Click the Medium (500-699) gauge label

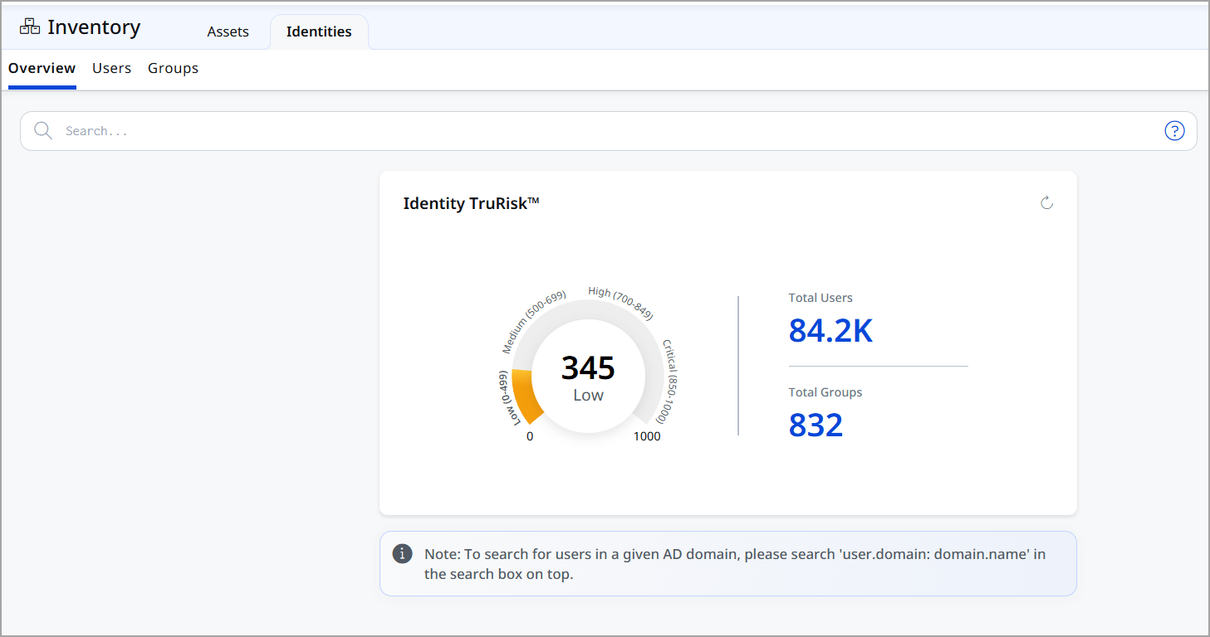[533, 322]
